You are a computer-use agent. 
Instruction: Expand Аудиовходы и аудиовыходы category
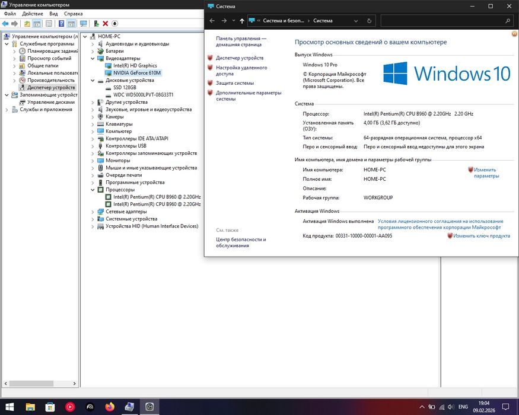(x=93, y=44)
